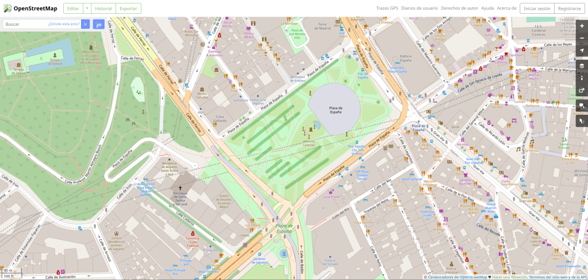Viewport: 588px width, 280px height.
Task: Open the map layers panel
Action: 582,66
